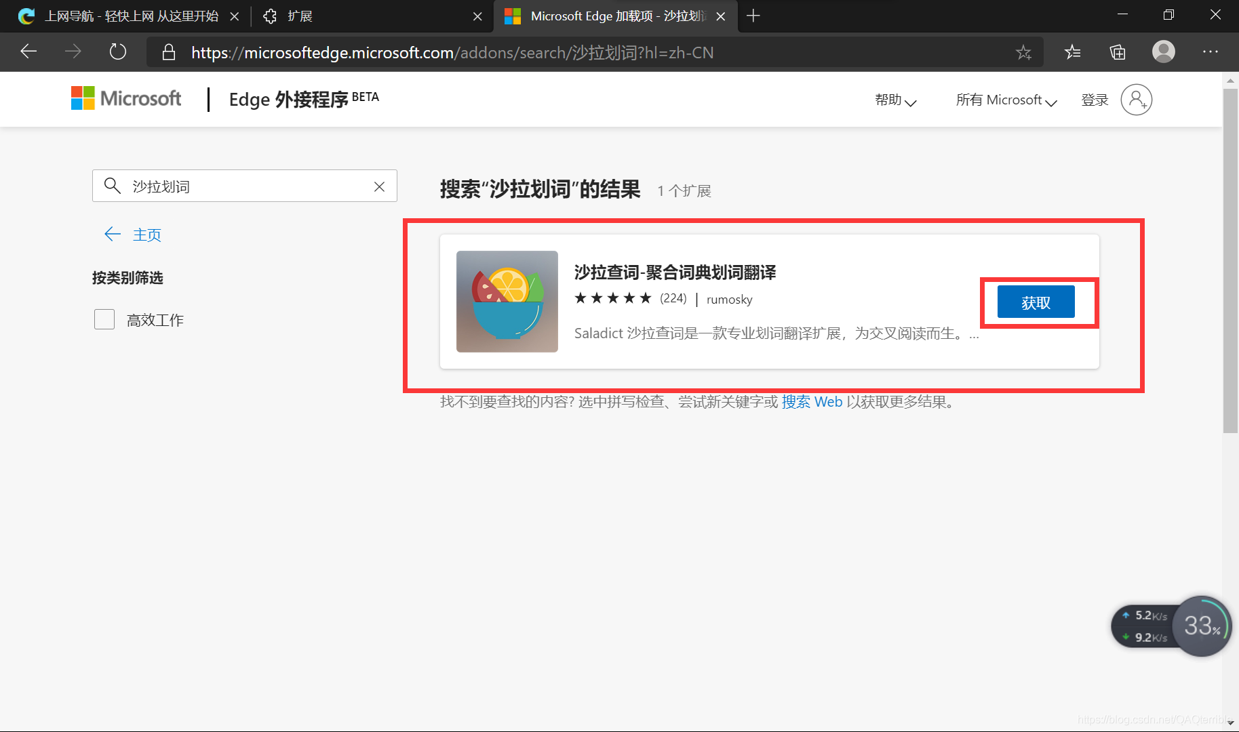Close the Microsoft Edge 加载项 tab
1239x732 pixels.
[x=721, y=16]
